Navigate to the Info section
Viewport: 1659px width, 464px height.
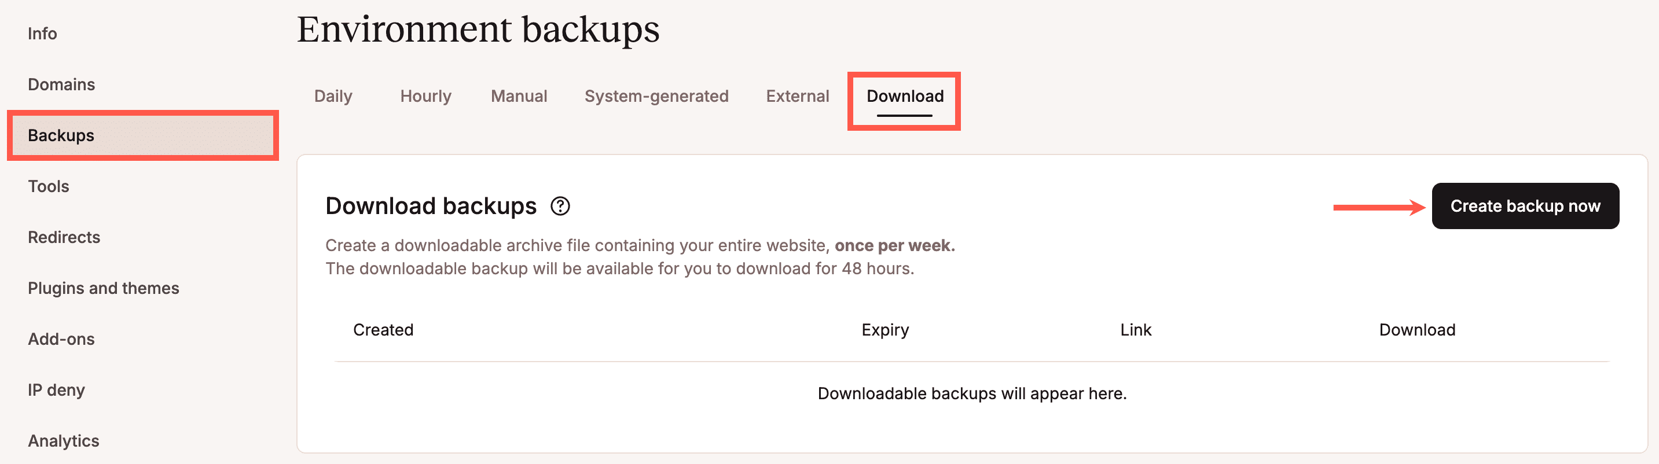42,33
